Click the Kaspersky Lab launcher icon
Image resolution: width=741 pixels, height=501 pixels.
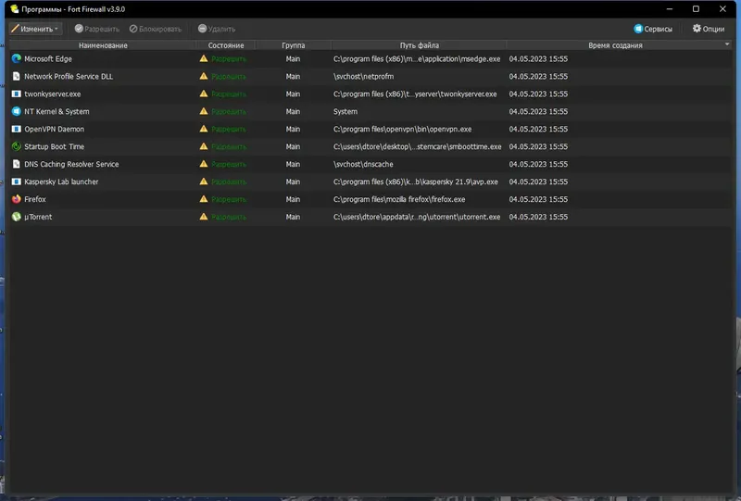click(x=17, y=182)
